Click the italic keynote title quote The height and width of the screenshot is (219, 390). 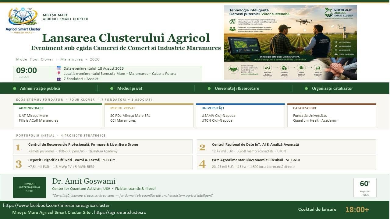pyautogui.click(x=133, y=195)
